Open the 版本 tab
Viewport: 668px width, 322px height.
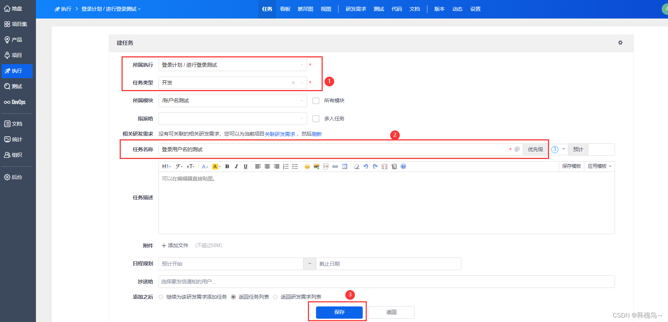point(439,9)
